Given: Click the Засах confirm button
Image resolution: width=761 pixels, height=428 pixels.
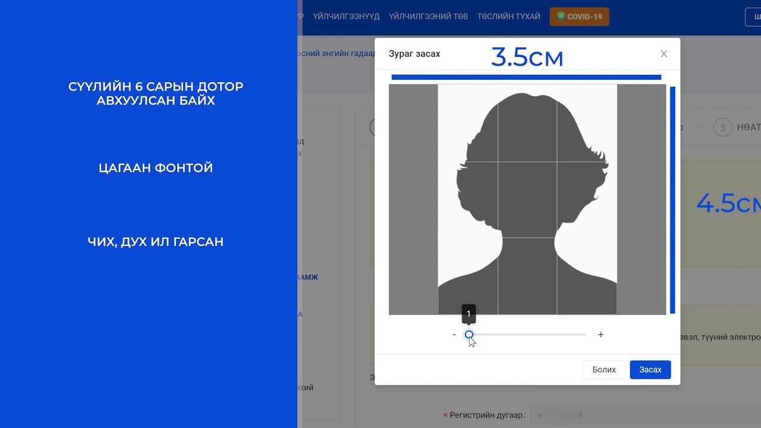Looking at the screenshot, I should coord(650,370).
